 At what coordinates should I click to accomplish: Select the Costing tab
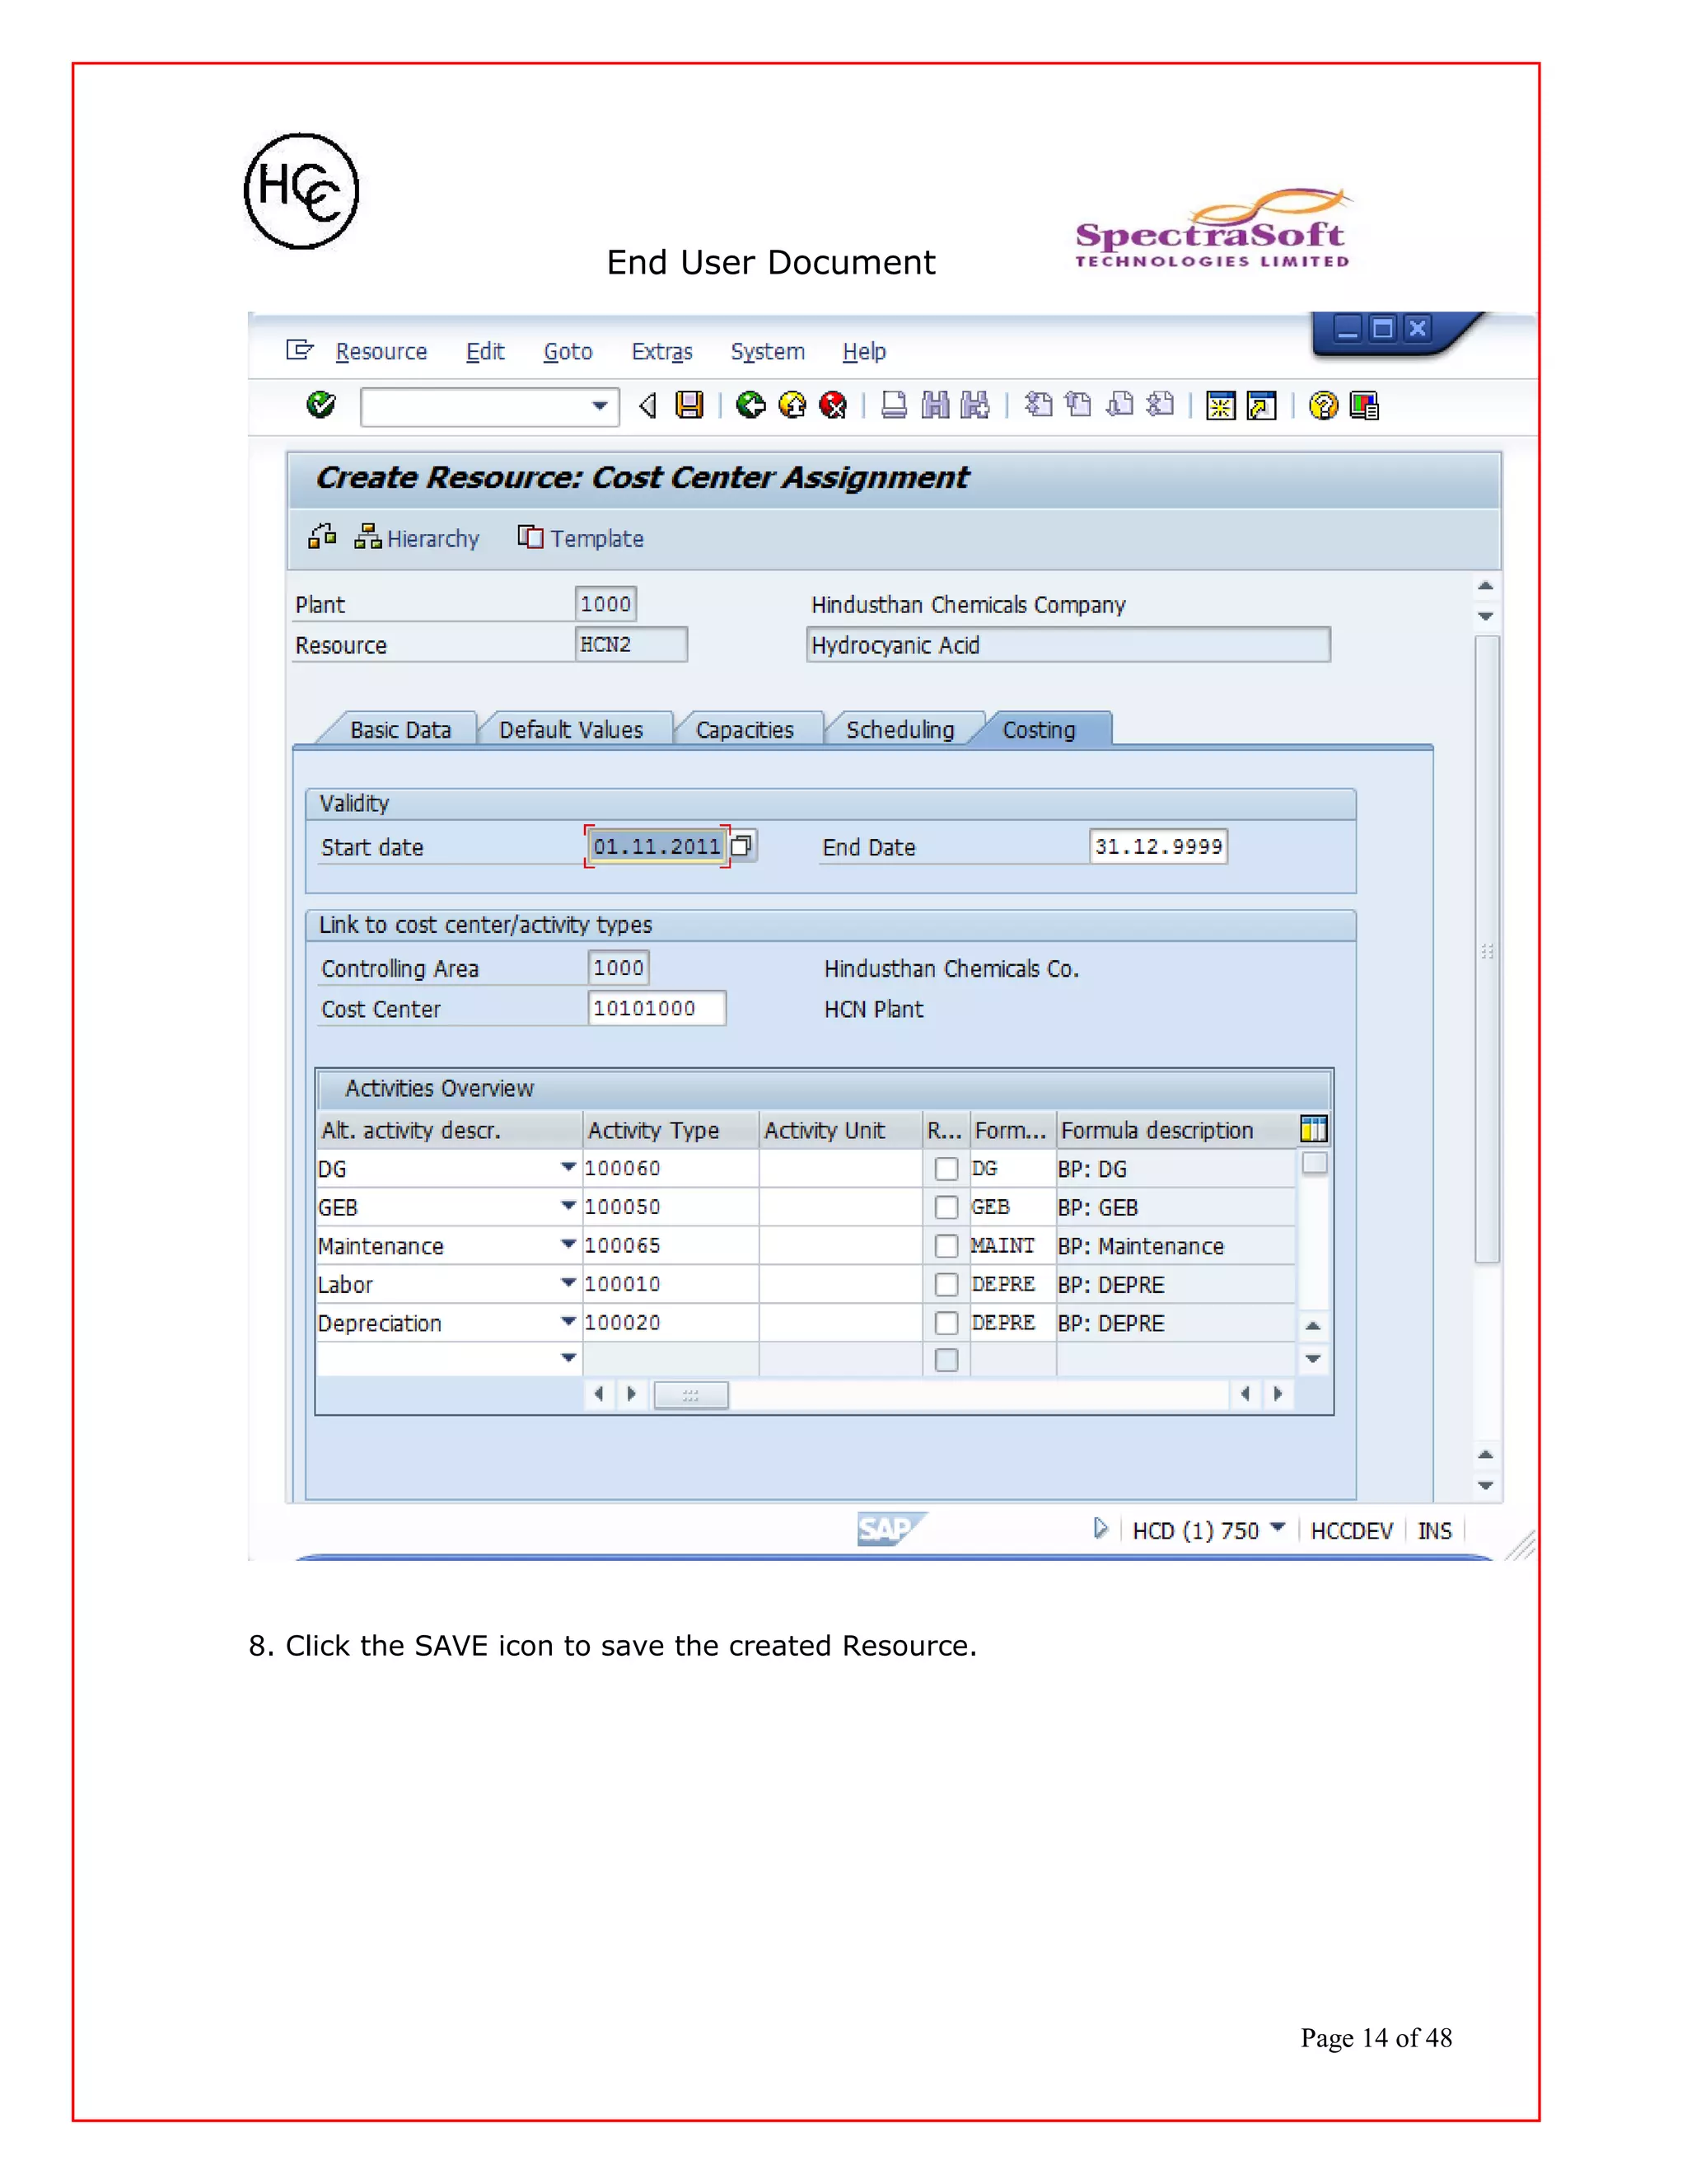[1040, 730]
